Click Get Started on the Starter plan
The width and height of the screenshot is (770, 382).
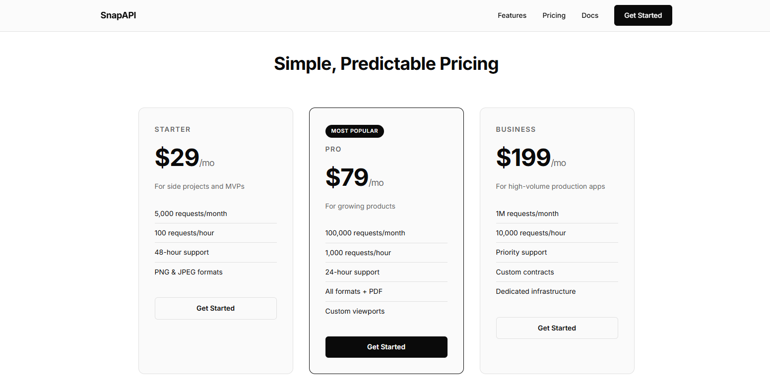[215, 308]
